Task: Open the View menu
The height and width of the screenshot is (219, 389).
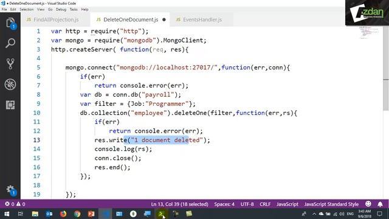Action: pos(41,10)
